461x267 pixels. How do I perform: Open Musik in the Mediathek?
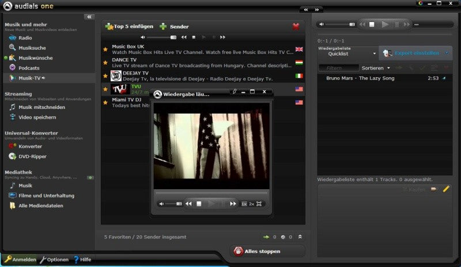pyautogui.click(x=25, y=186)
